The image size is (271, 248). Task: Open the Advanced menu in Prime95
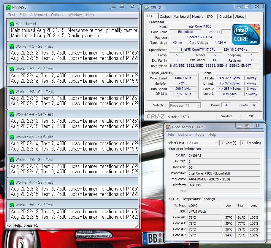point(39,15)
